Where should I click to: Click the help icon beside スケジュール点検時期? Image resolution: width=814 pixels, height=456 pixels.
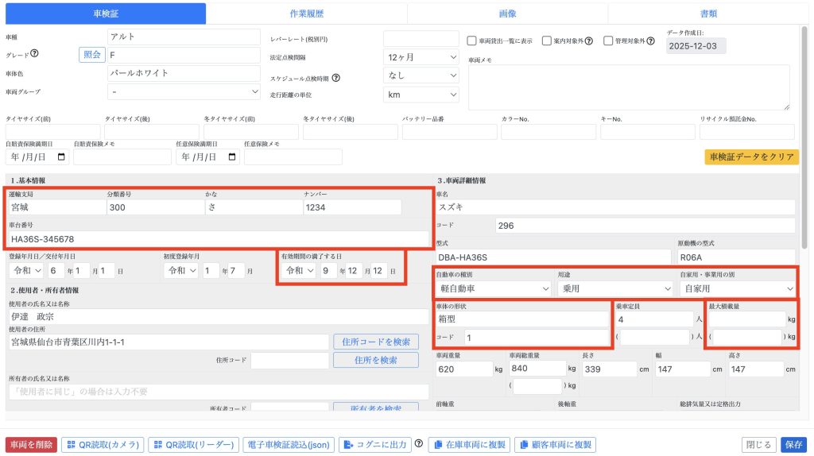[336, 78]
